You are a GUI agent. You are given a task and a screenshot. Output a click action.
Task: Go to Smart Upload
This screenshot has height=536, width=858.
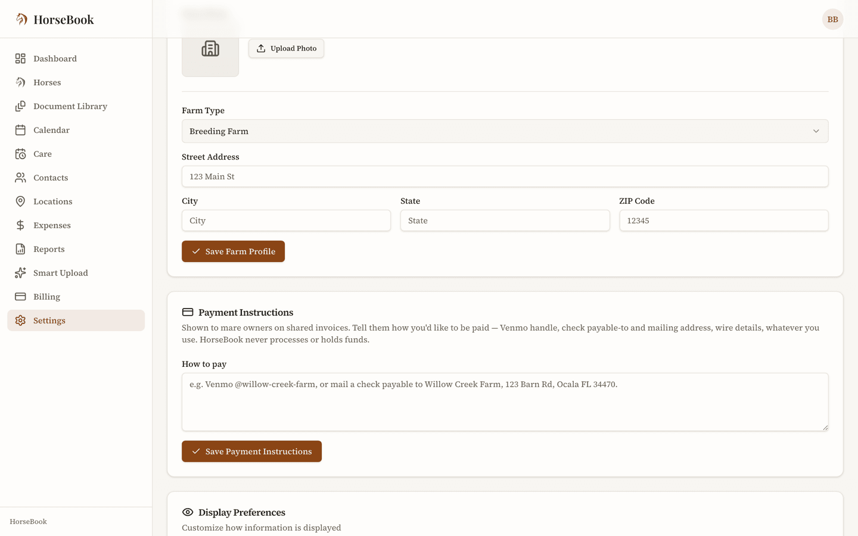(x=76, y=273)
